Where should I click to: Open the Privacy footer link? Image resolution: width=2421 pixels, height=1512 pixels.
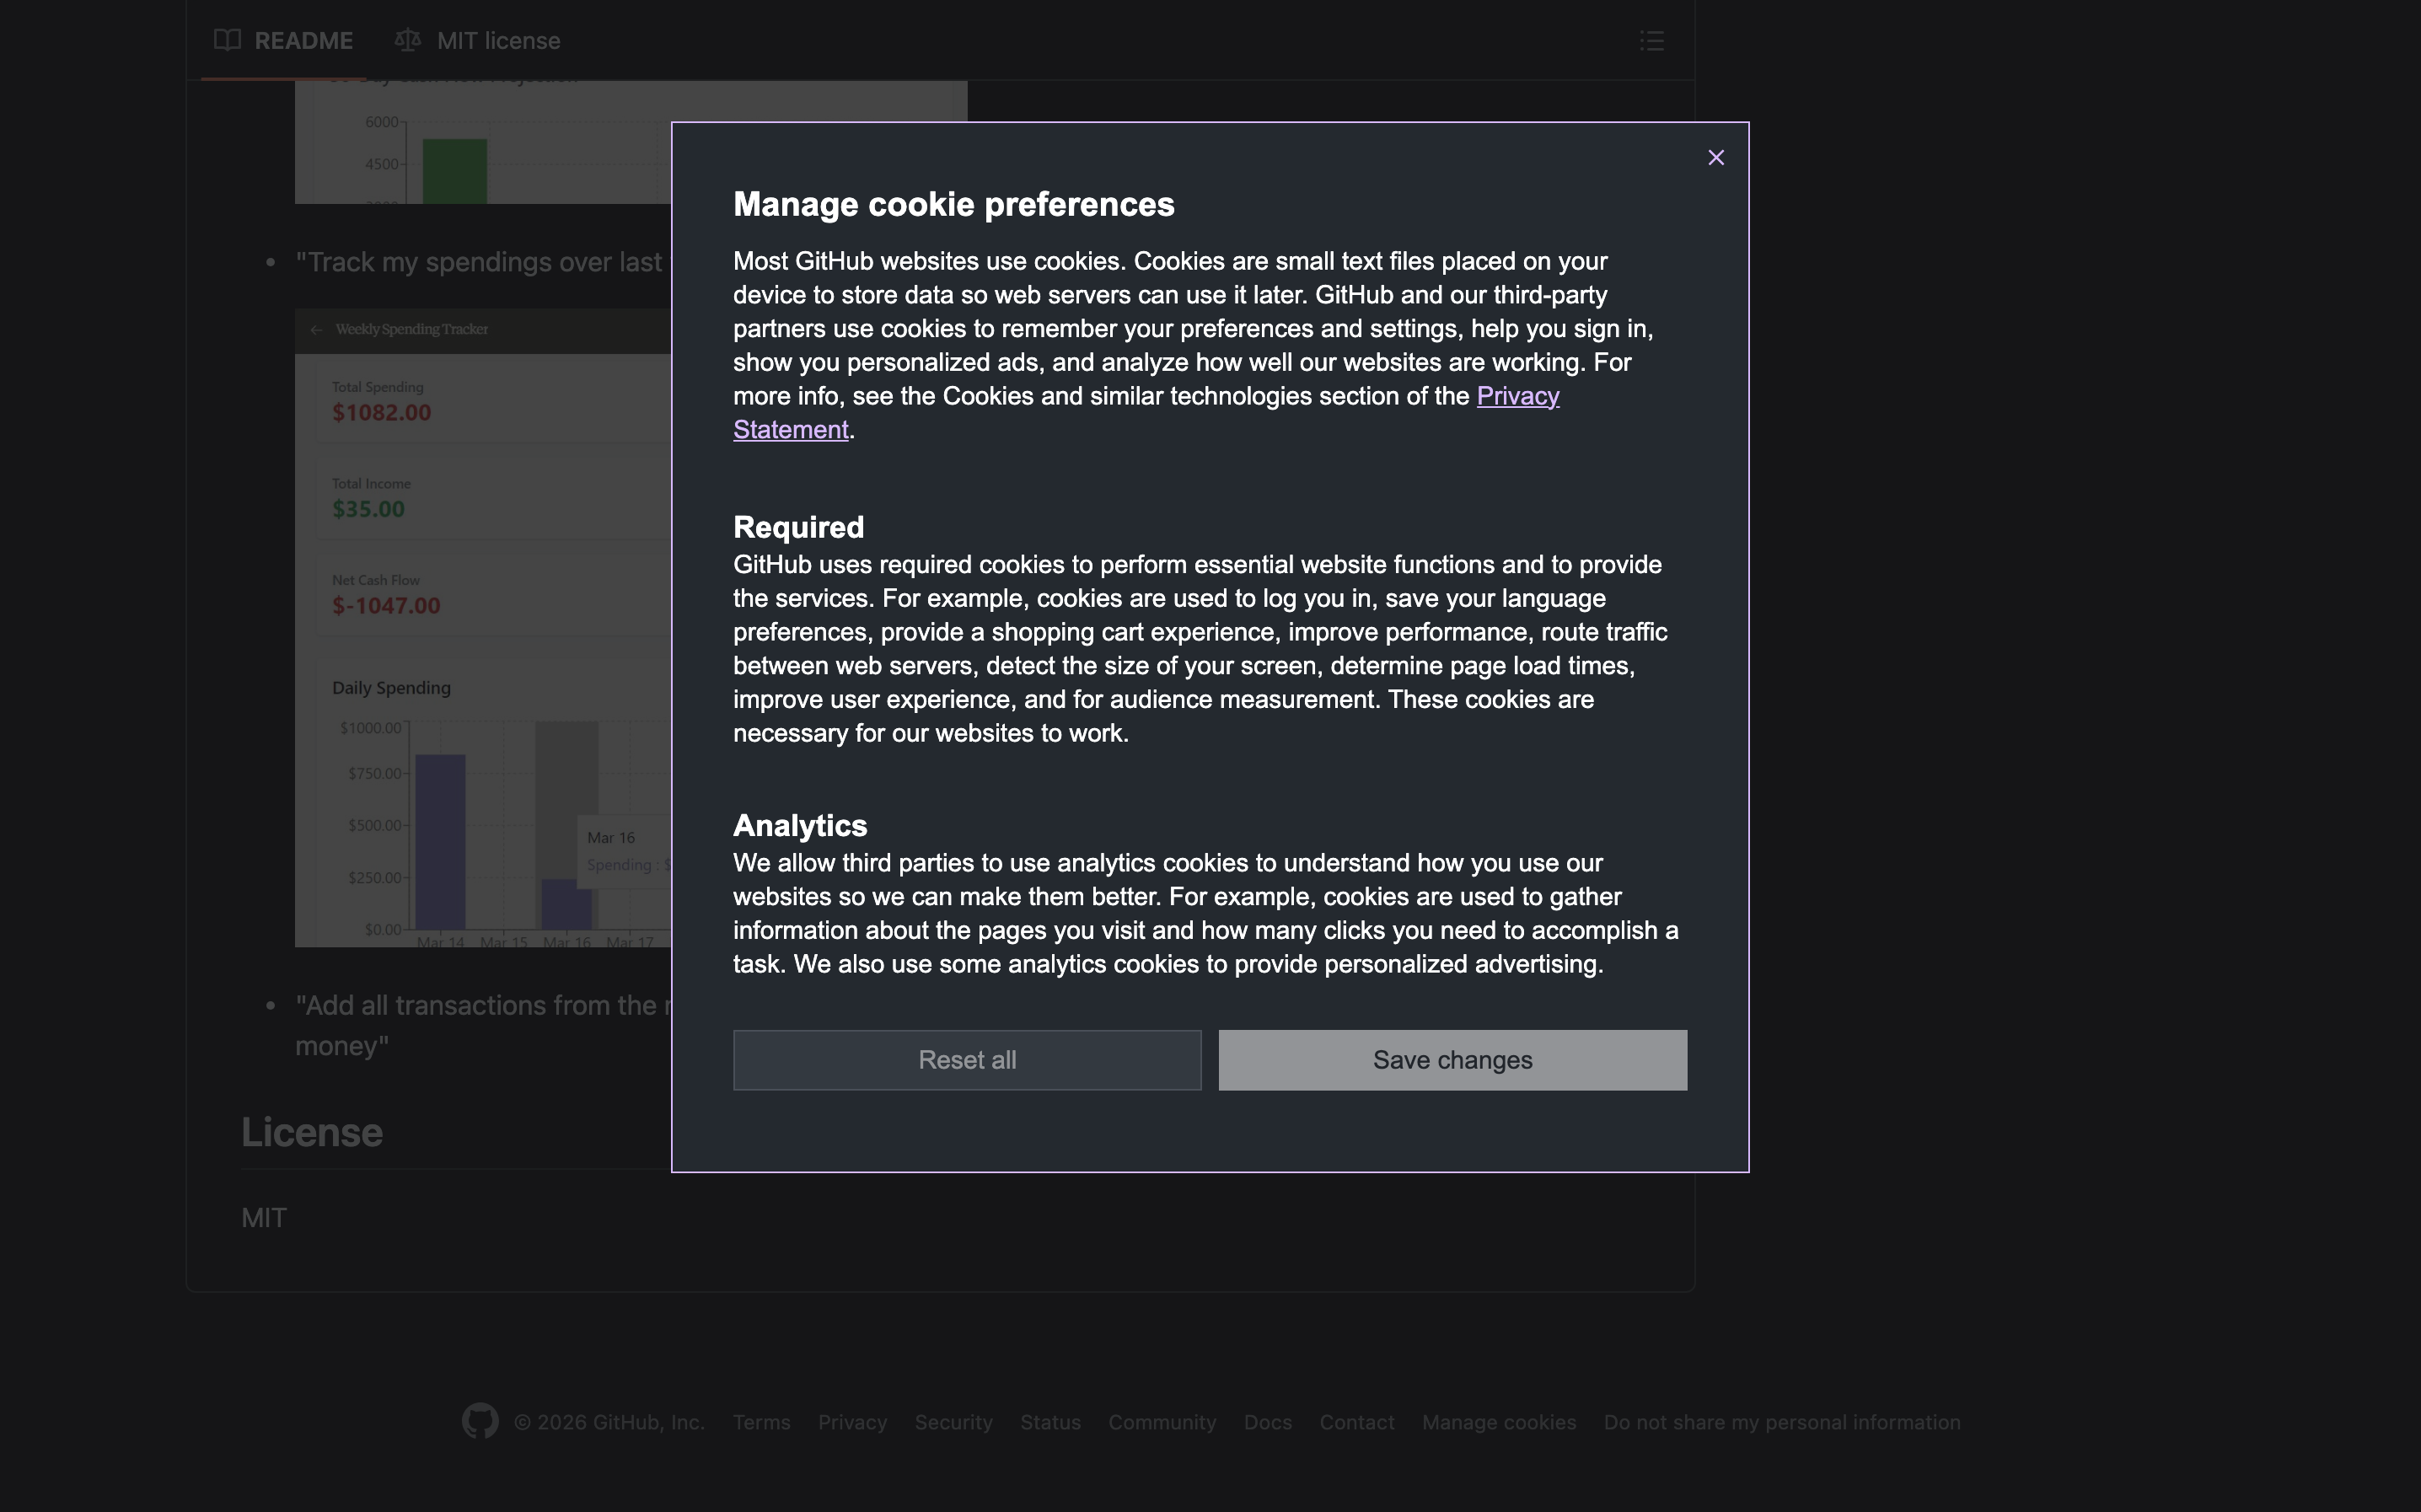pos(852,1422)
